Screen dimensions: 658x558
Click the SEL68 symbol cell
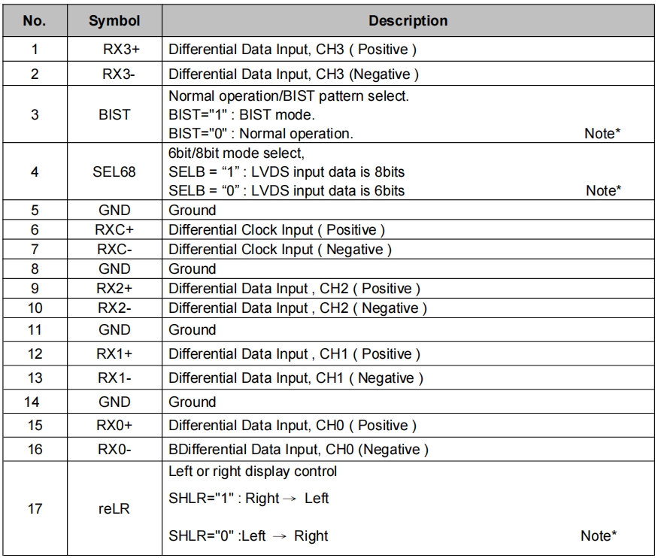tap(114, 172)
